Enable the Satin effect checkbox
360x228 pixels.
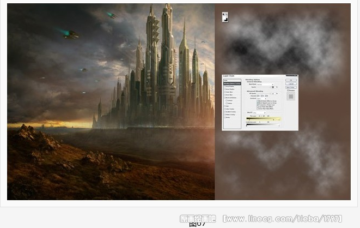(225, 106)
